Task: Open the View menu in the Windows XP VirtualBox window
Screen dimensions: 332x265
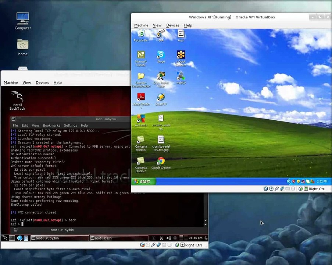Action: (x=157, y=25)
